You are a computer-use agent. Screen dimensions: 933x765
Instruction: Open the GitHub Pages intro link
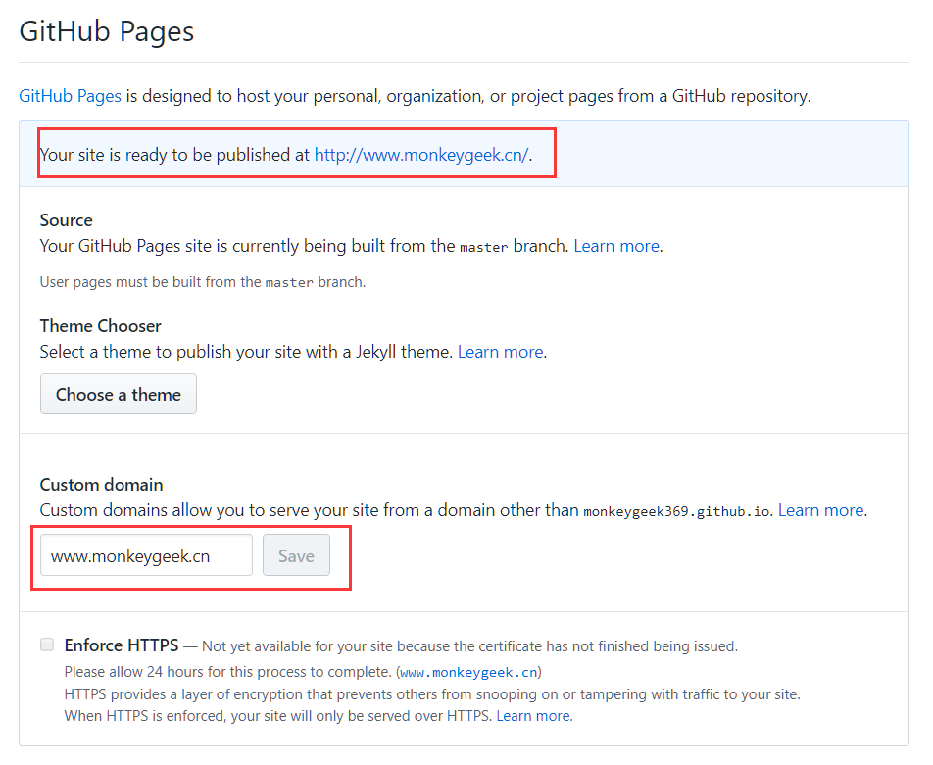(71, 96)
